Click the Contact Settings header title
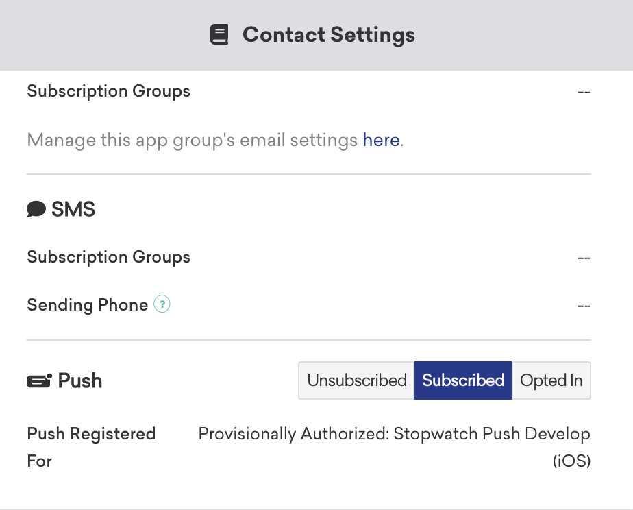This screenshot has height=510, width=633. 329,35
